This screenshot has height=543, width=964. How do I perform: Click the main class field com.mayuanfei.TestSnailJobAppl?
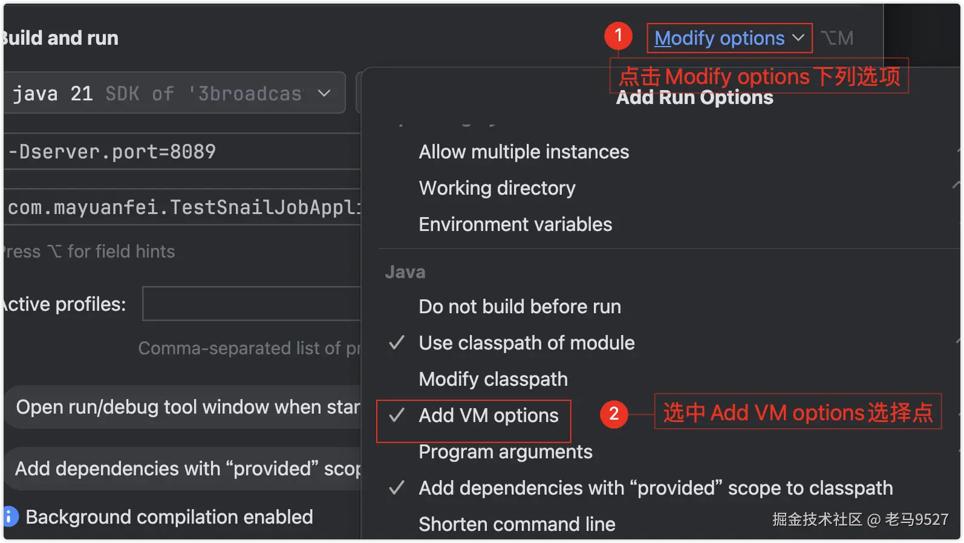click(181, 207)
